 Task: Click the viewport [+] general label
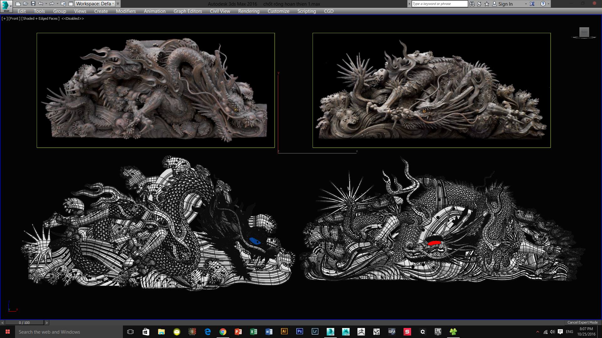pos(4,18)
